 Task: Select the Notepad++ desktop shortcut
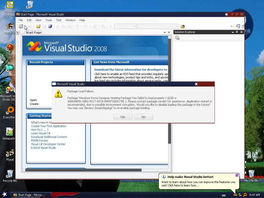pyautogui.click(x=9, y=134)
